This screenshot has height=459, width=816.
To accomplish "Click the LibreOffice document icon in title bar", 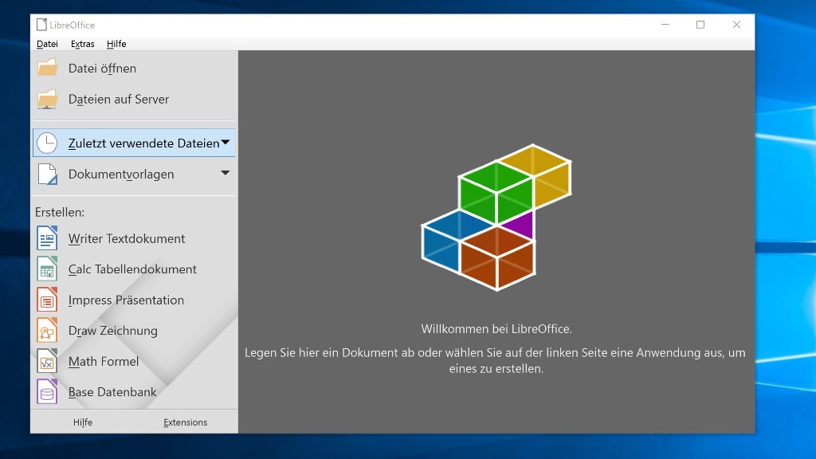I will pyautogui.click(x=41, y=25).
